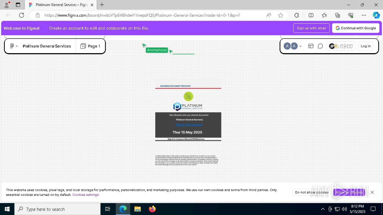383x215 pixels.
Task: Click Continue with Google
Action: 356,28
